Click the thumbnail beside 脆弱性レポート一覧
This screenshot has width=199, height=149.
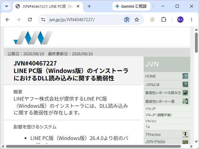tap(185, 101)
